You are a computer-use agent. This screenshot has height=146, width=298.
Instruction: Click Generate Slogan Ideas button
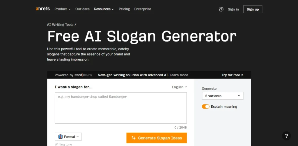(x=157, y=138)
